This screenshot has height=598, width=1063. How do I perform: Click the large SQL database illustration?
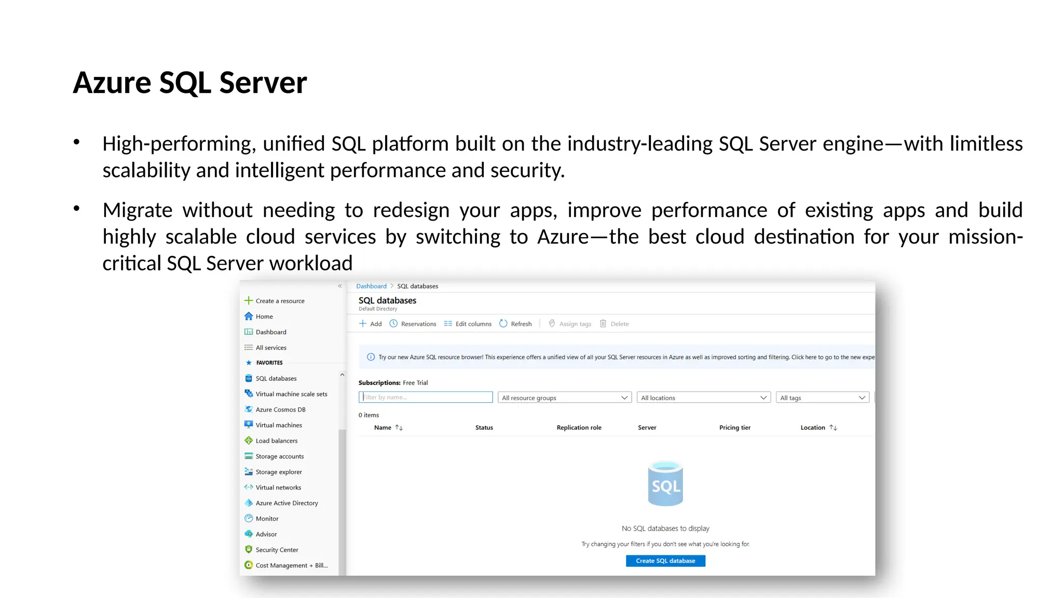(x=665, y=483)
